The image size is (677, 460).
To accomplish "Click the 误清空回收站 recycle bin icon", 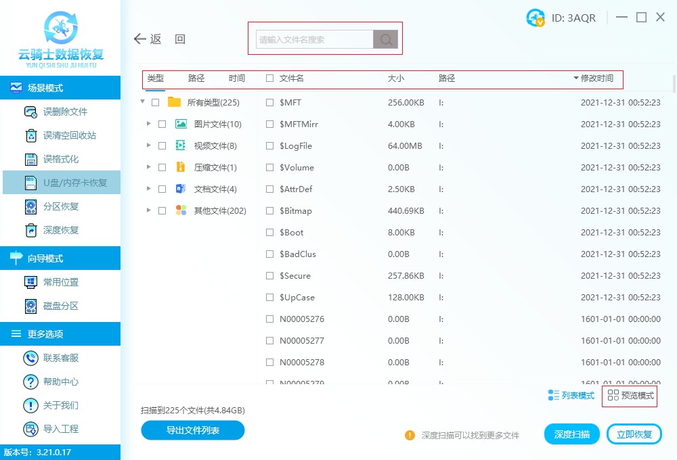I will click(31, 135).
